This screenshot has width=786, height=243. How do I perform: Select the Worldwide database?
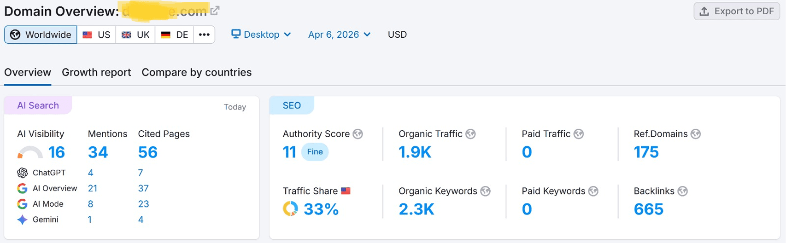point(41,35)
